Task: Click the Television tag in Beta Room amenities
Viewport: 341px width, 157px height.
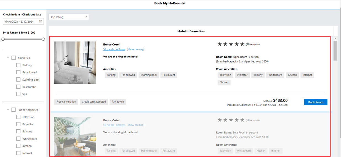Action: click(x=225, y=151)
